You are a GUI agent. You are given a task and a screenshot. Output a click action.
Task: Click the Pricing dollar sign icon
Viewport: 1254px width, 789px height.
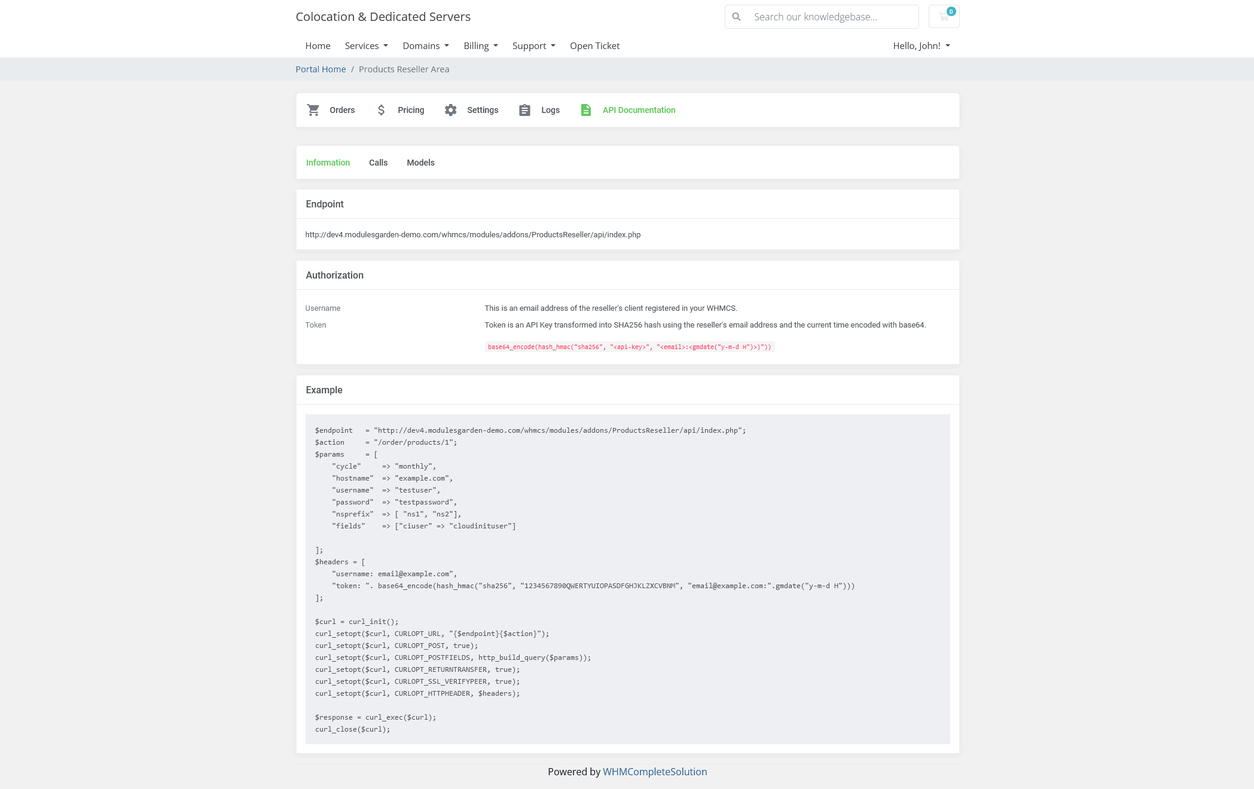click(381, 110)
